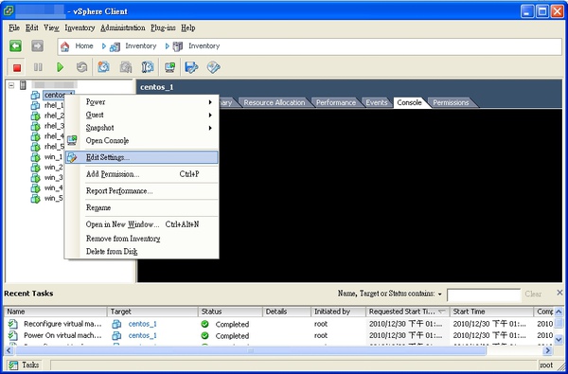
Task: Click the Suspend (pause) toolbar button
Action: point(38,67)
